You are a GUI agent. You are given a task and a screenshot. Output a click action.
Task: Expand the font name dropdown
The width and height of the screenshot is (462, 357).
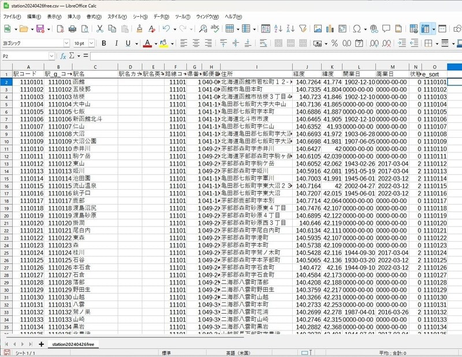click(66, 43)
